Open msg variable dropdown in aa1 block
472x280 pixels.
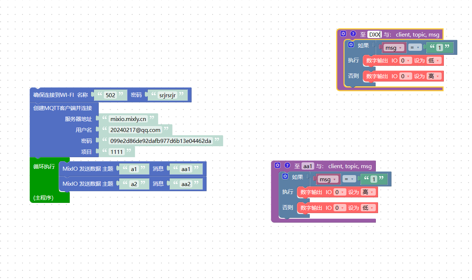point(327,179)
